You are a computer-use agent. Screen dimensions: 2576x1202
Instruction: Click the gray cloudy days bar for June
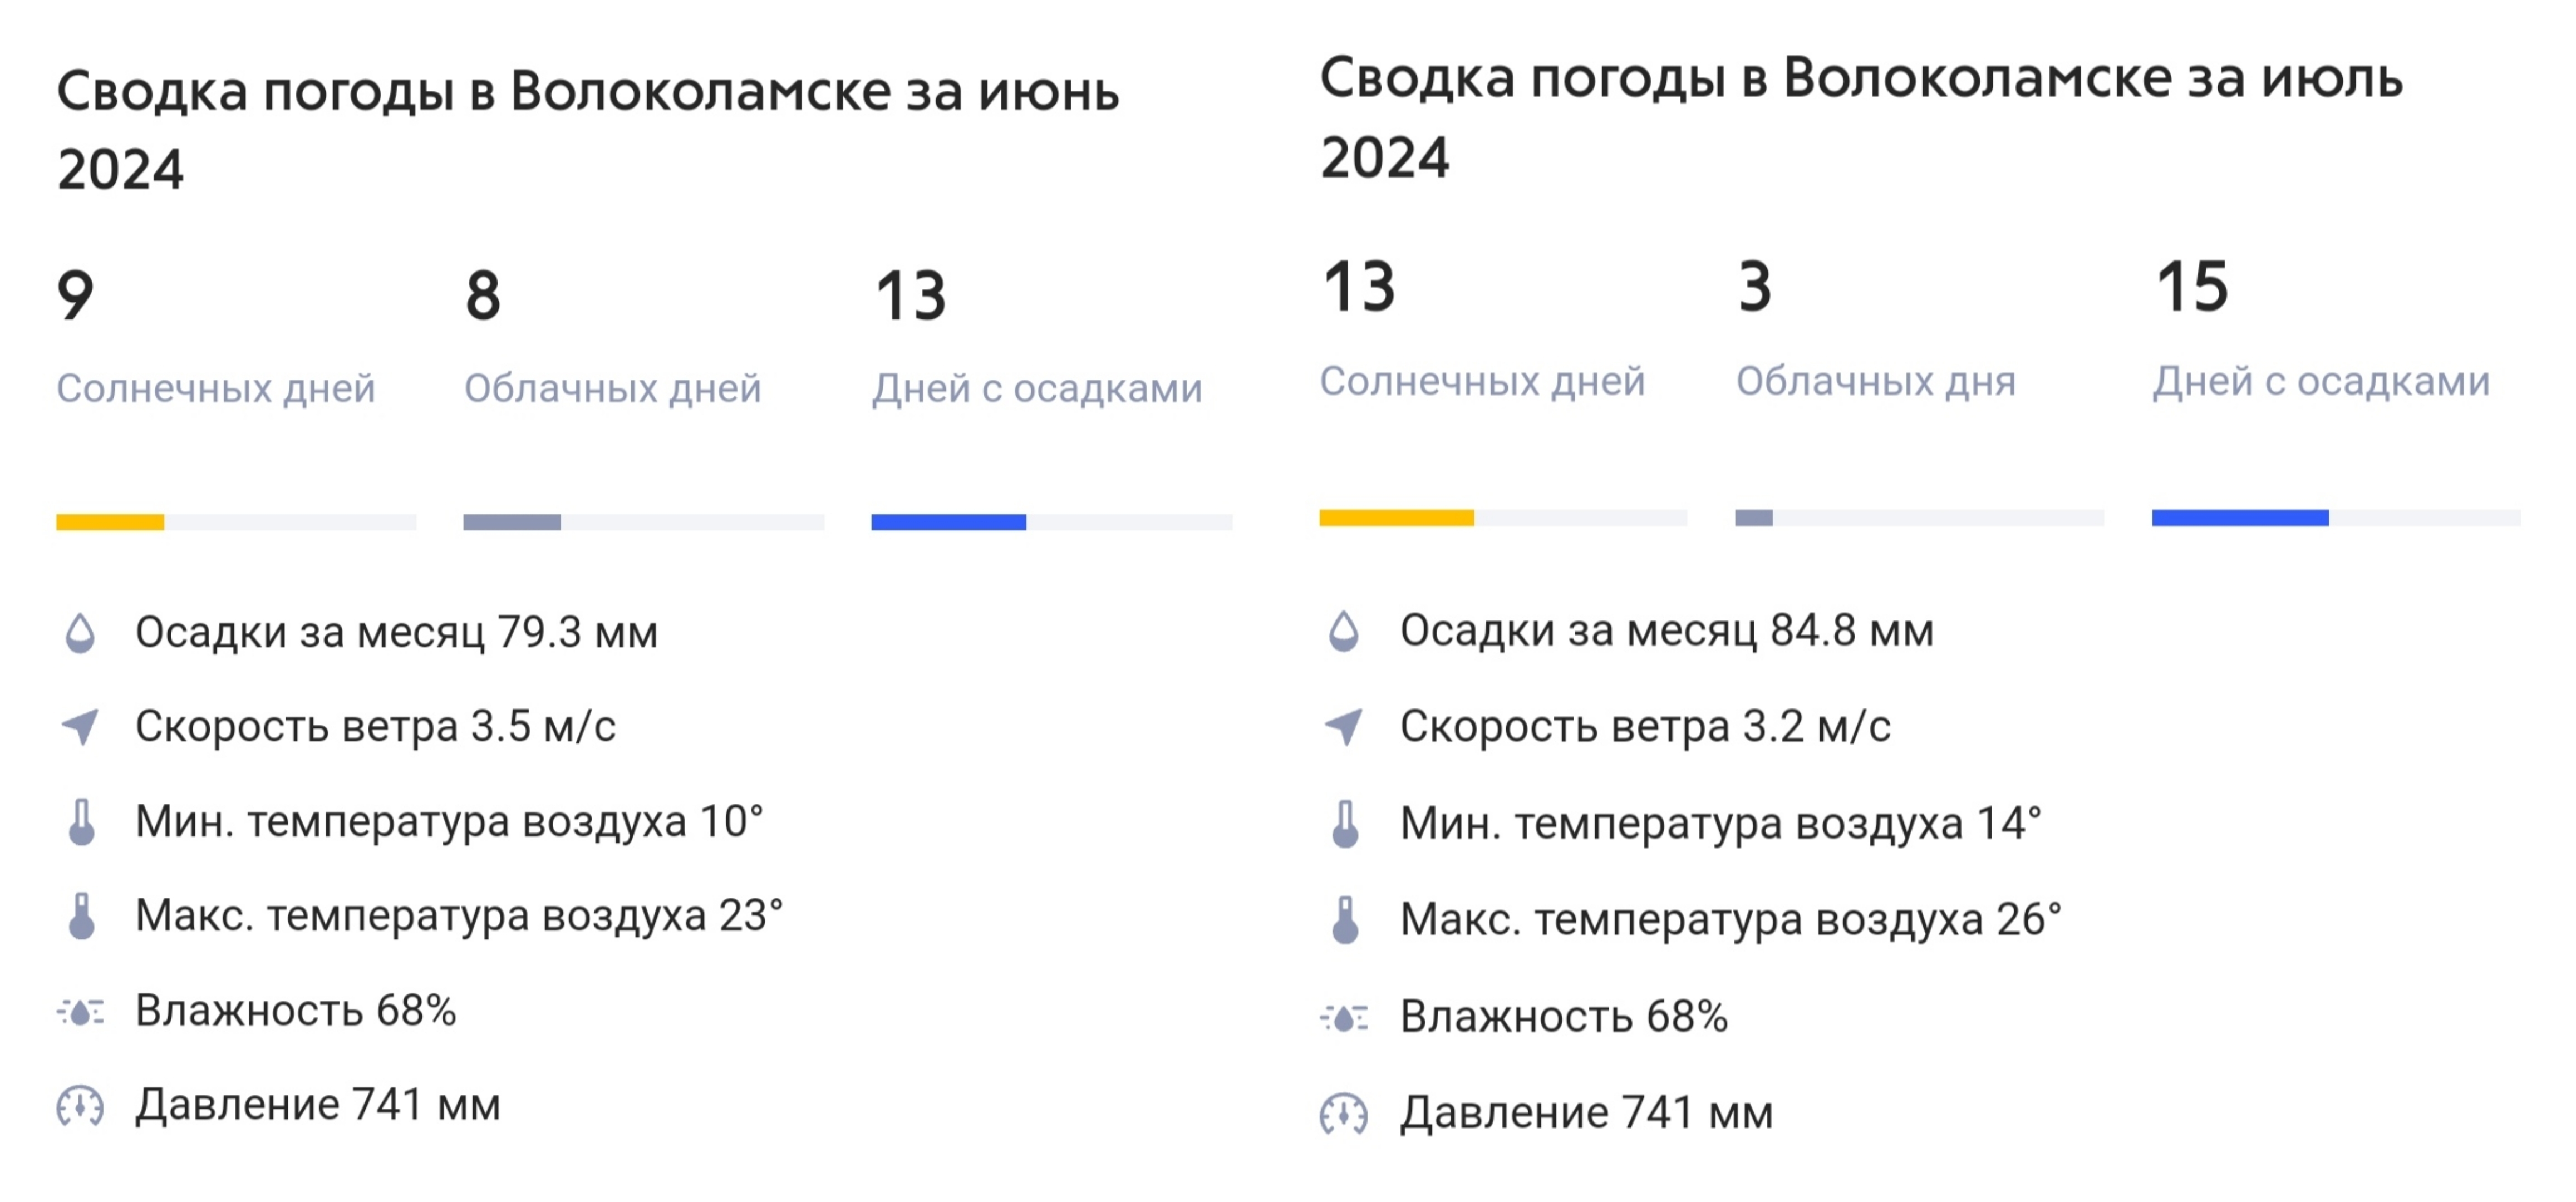click(x=512, y=522)
